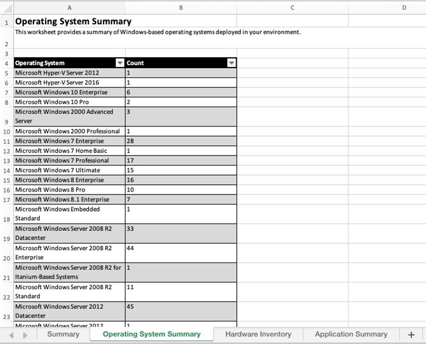Select the Microsoft Windows 10 Enterprise cell
The image size is (426, 344).
tap(69, 92)
